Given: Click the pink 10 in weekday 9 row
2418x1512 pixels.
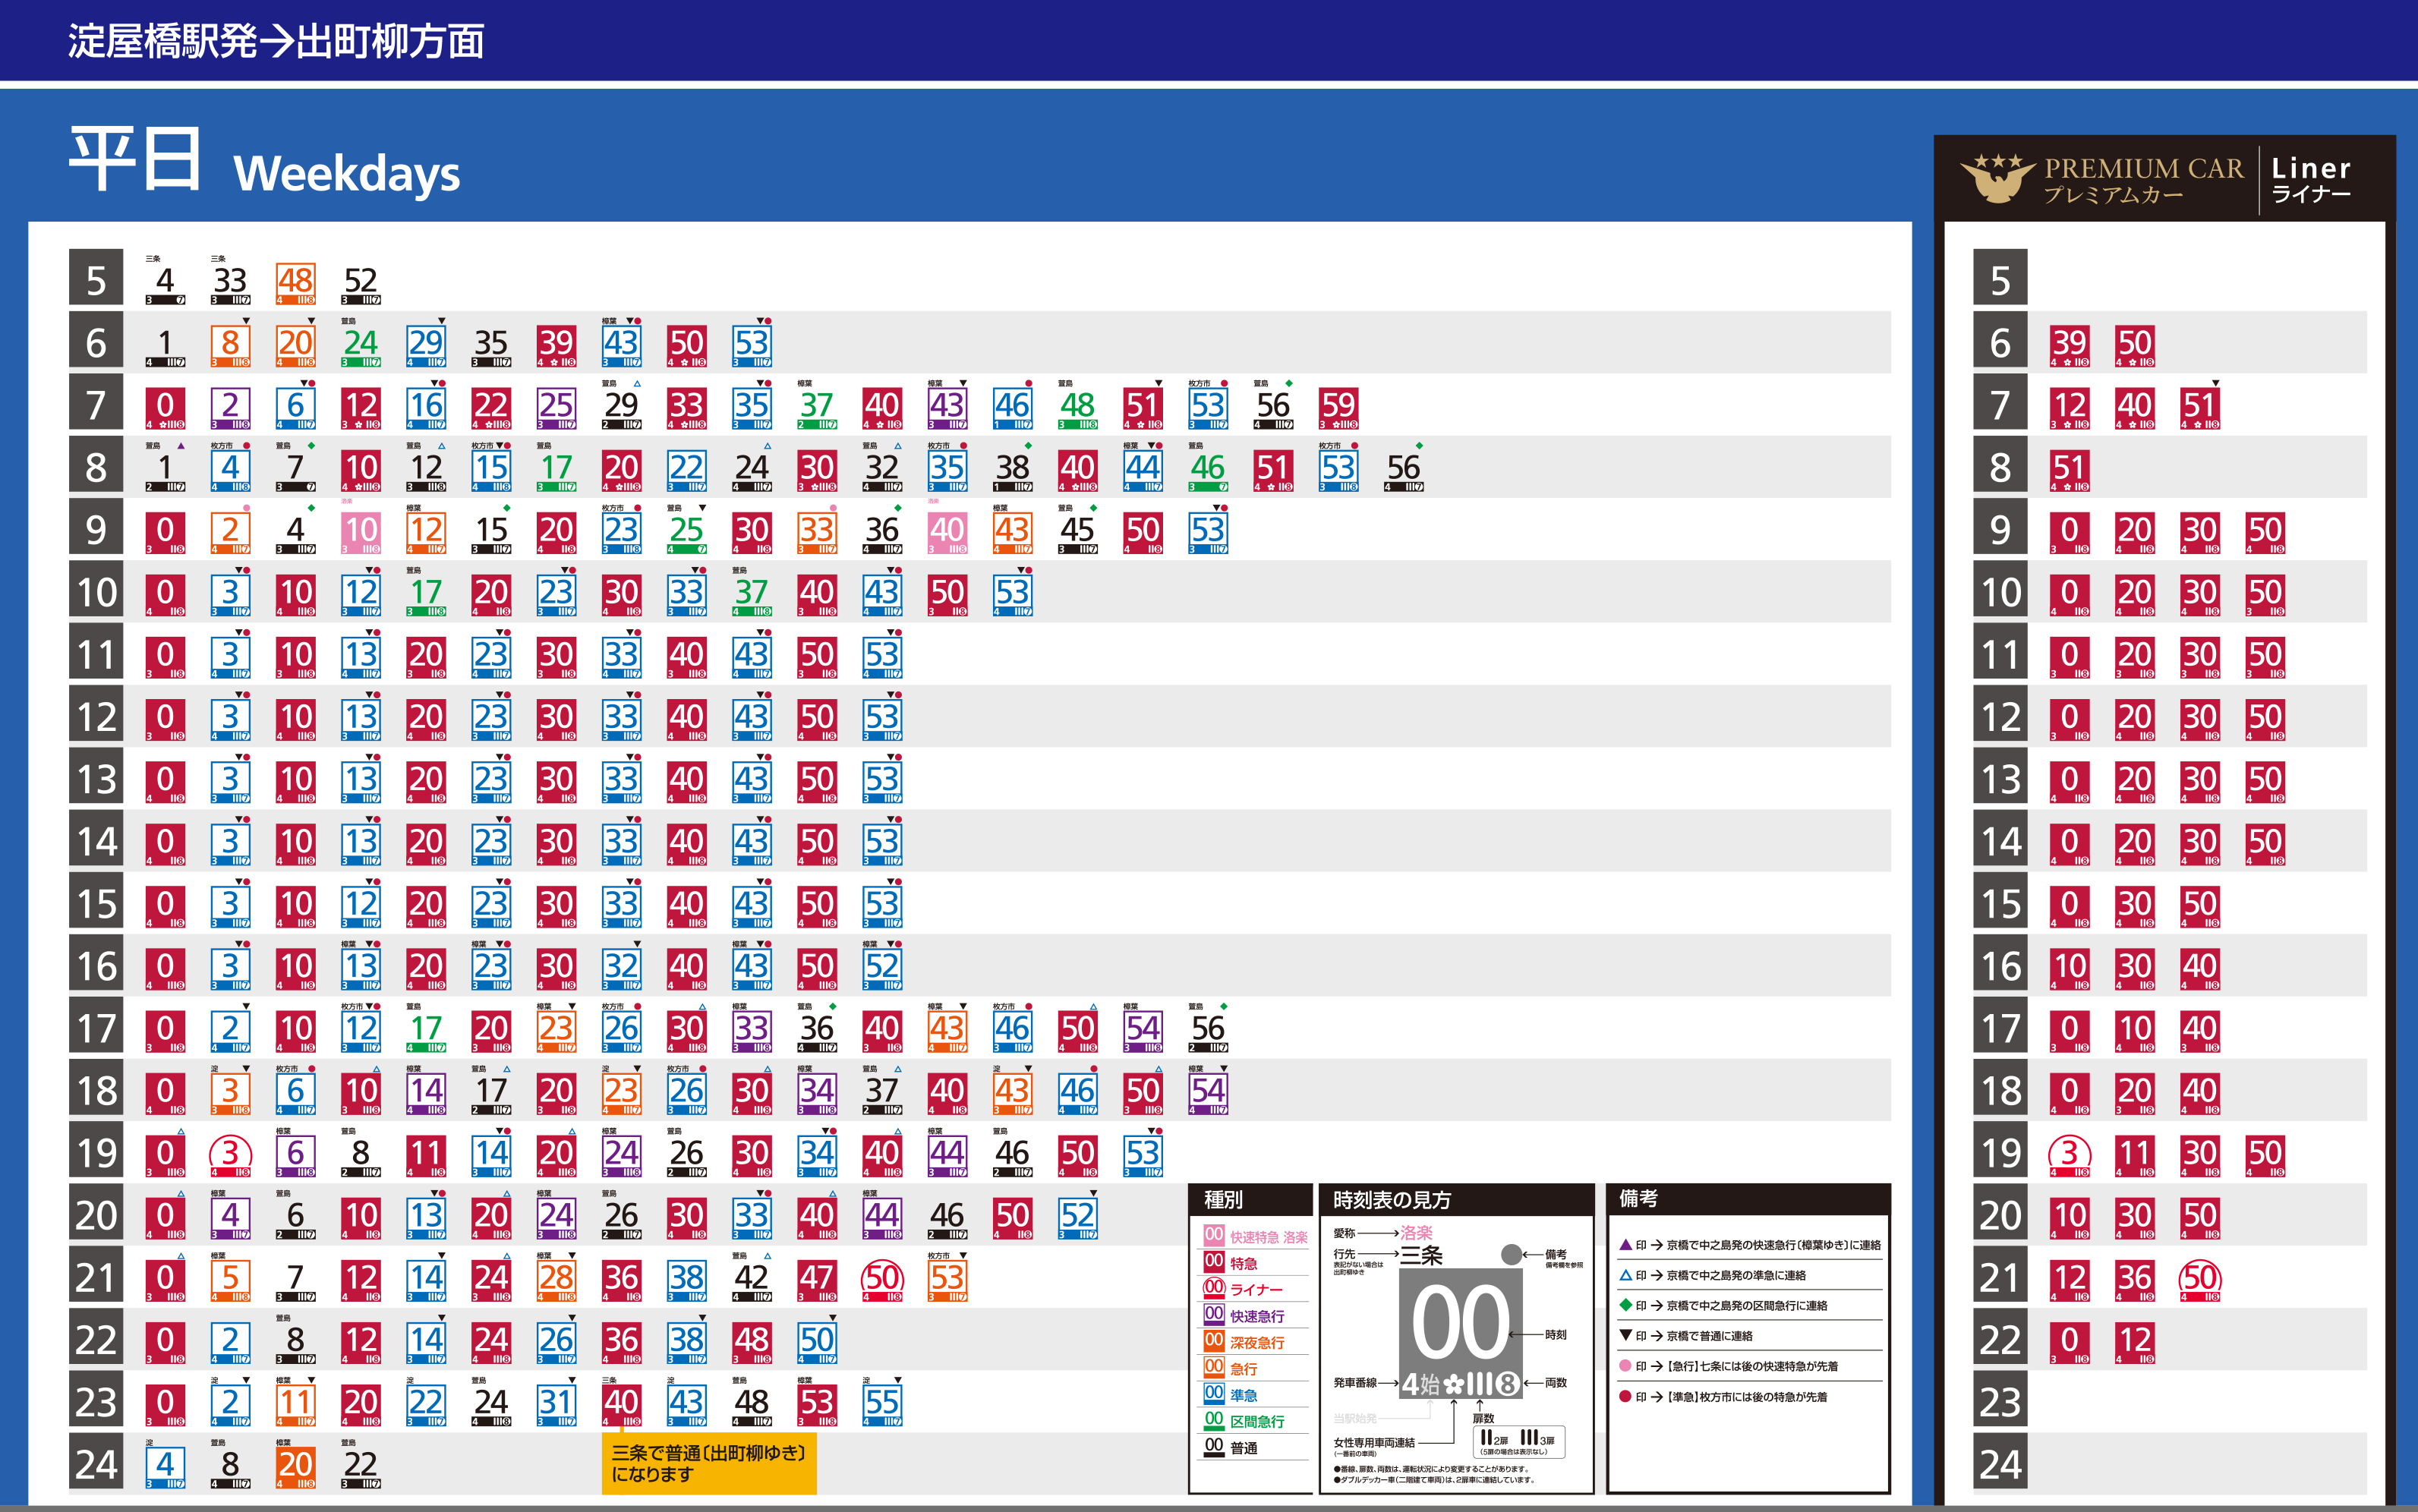Looking at the screenshot, I should tap(360, 533).
